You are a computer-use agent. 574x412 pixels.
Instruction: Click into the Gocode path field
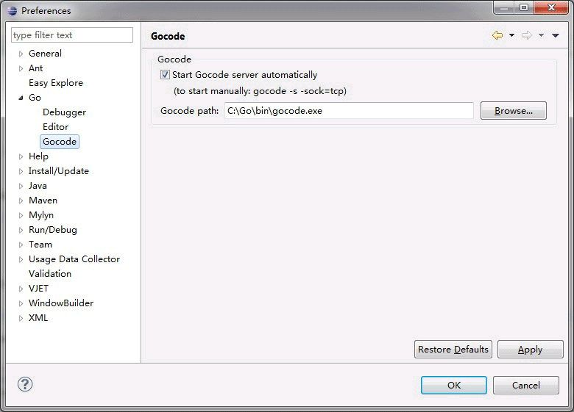[349, 111]
